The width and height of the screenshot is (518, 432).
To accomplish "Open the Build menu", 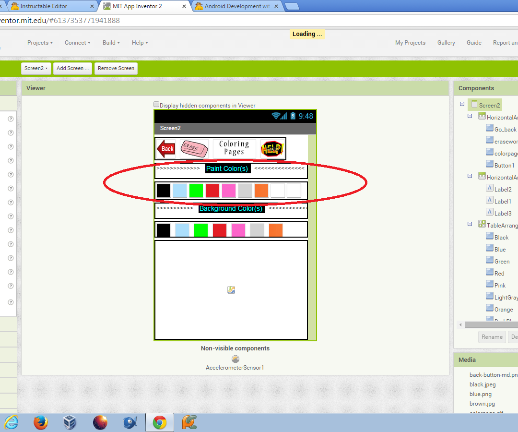I will 110,43.
